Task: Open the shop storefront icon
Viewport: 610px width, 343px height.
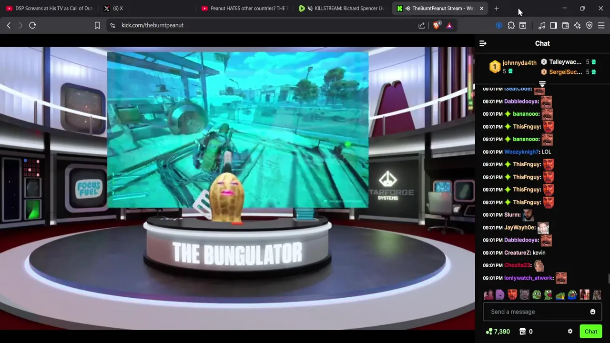Action: (x=522, y=332)
